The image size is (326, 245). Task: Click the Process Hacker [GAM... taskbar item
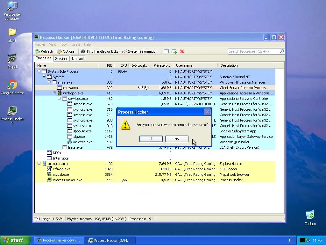click(x=110, y=241)
